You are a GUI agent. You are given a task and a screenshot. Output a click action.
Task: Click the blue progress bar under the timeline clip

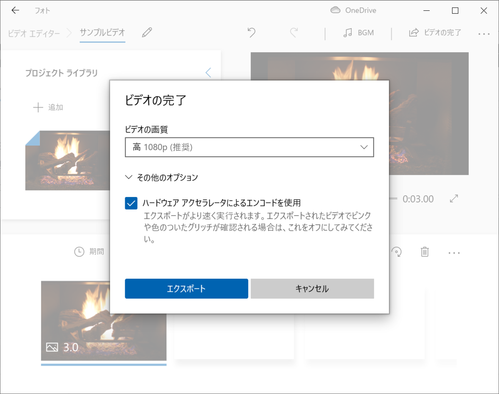[x=103, y=364]
